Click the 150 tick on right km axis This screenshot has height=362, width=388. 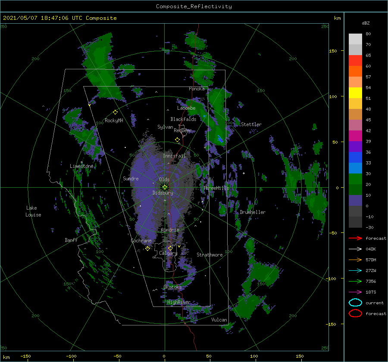click(x=333, y=51)
